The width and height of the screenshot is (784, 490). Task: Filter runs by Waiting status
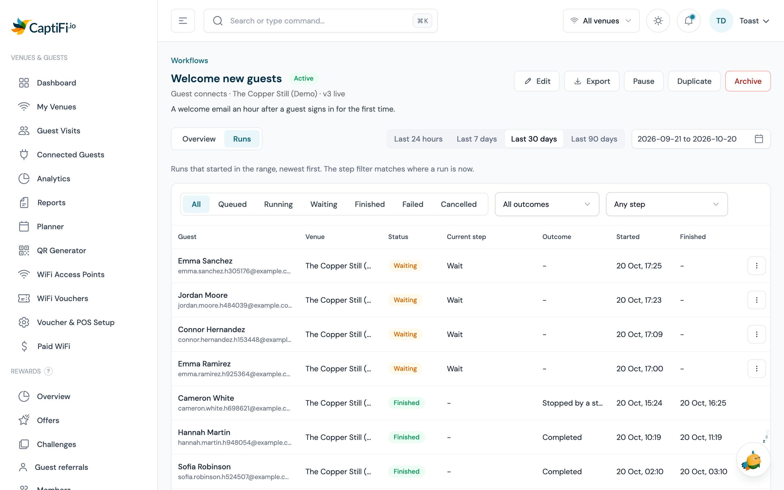coord(324,204)
